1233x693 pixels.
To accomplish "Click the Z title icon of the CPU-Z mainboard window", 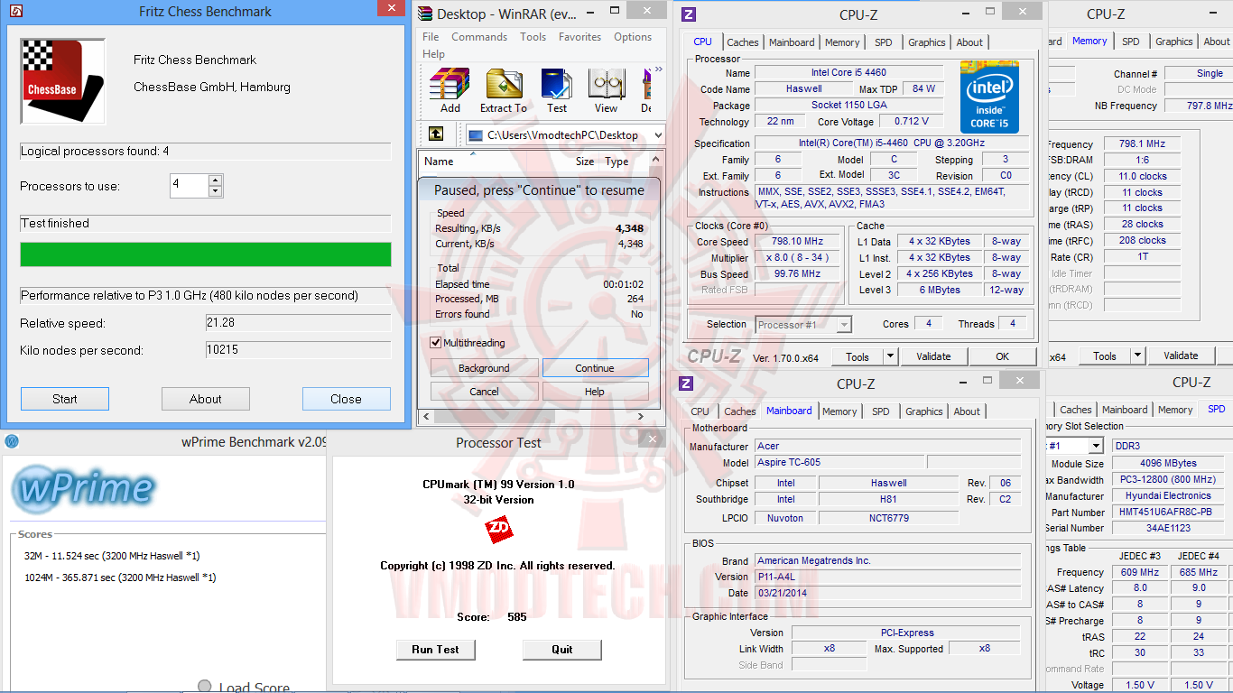I will pyautogui.click(x=686, y=383).
